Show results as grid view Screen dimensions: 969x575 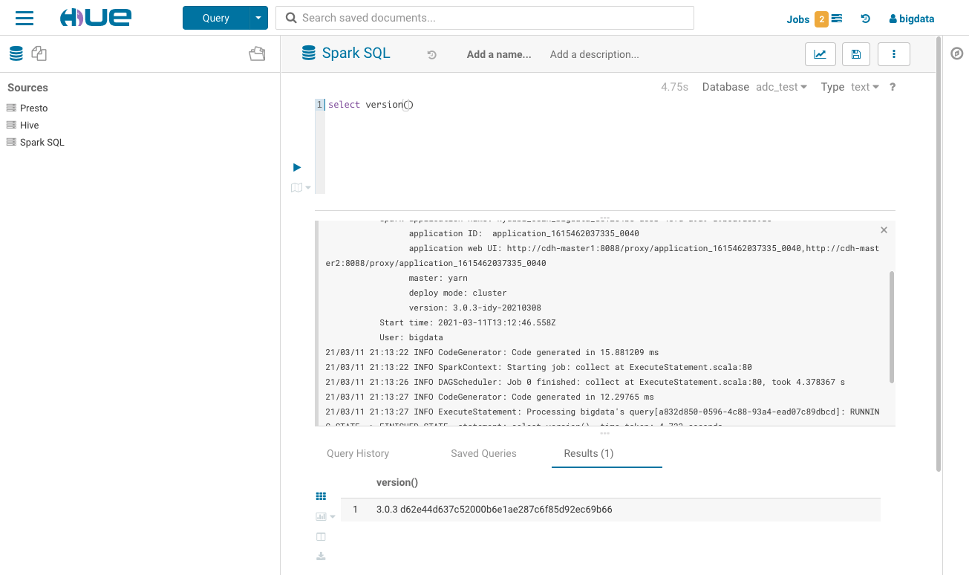pos(321,496)
